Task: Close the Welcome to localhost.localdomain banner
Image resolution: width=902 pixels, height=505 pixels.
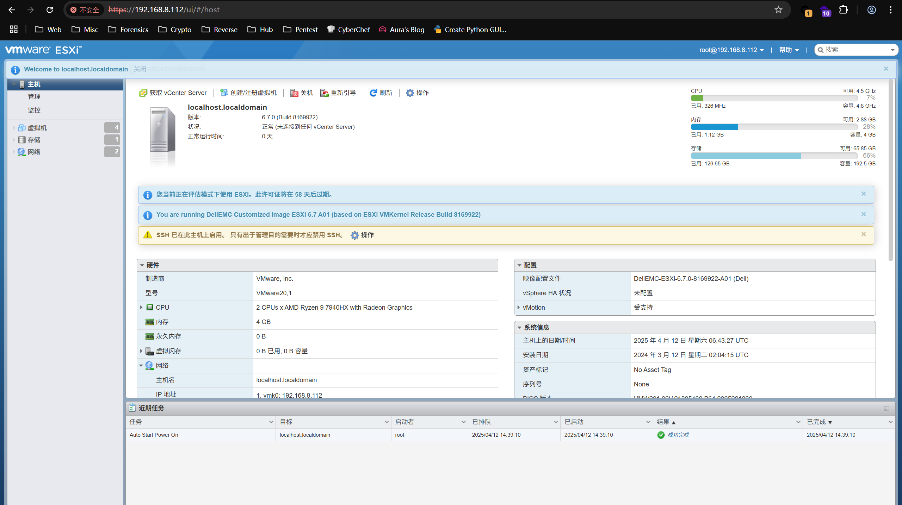Action: coord(886,69)
